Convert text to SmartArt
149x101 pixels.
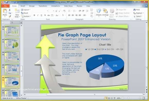[x=91, y=16]
